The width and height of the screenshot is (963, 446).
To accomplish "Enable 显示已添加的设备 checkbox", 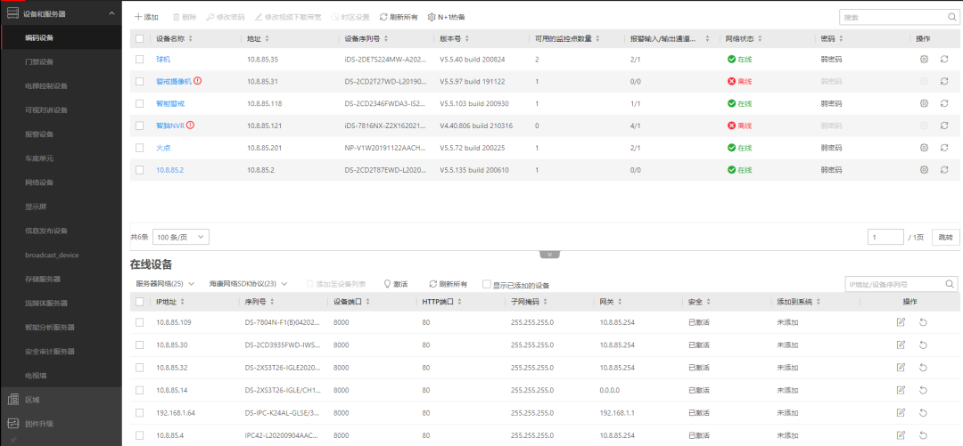I will pos(486,285).
